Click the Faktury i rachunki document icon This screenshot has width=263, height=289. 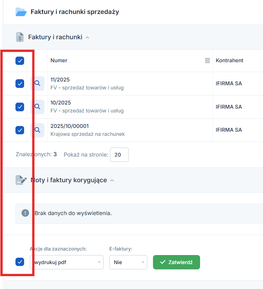pos(20,37)
